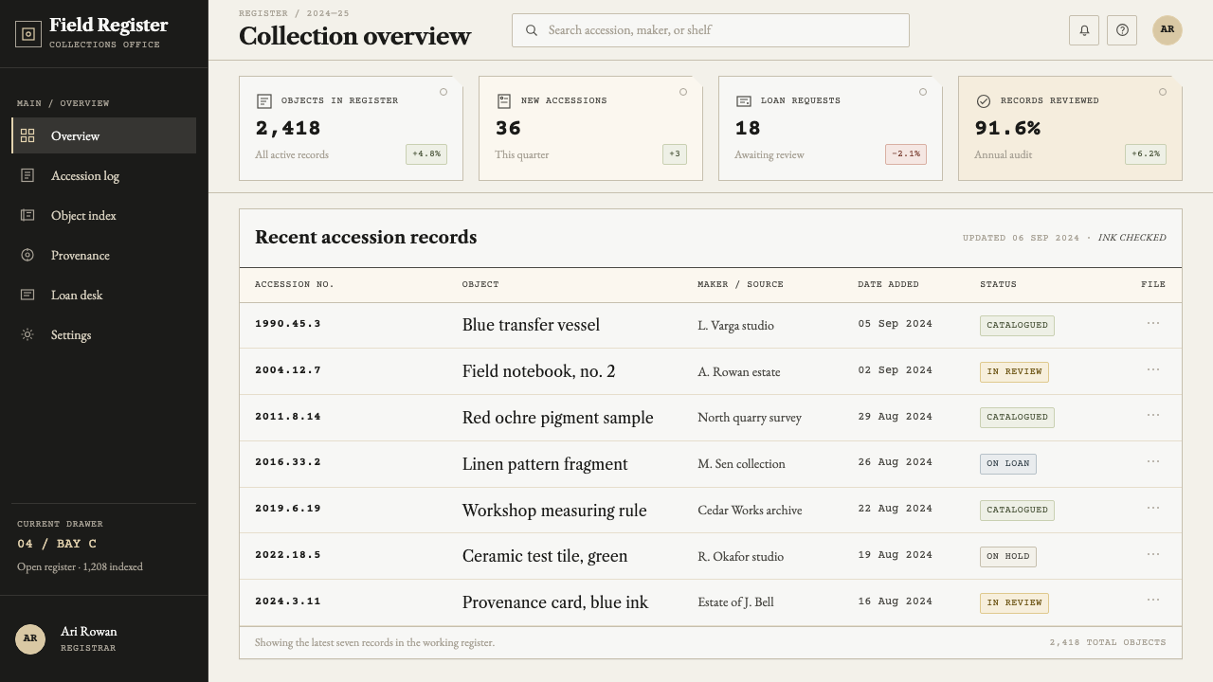Focus the accession search field
Screen dimensions: 1213x682
coord(711,30)
